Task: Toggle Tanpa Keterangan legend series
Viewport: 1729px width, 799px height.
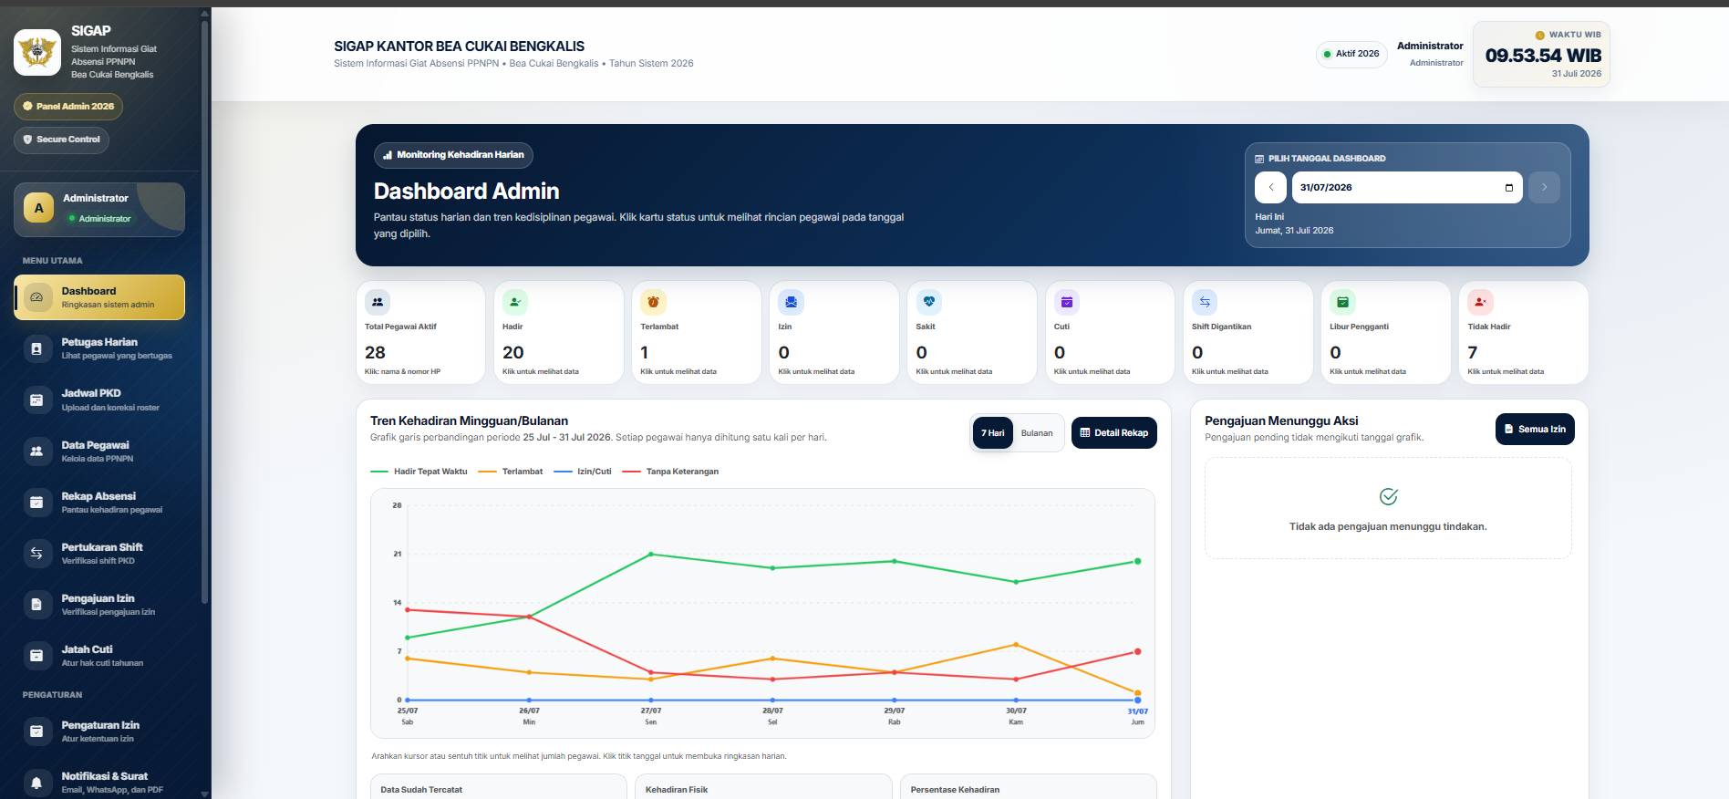Action: tap(671, 472)
